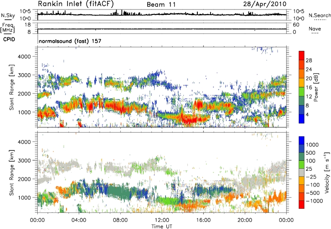Viewport: 331px width, 229px height.
Task: Click the 'Nave' legend label
Action: pos(315,29)
